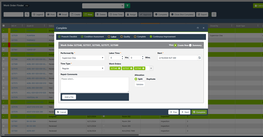The width and height of the screenshot is (263, 137).
Task: Open Closed By column options menu
Action: click(232, 26)
